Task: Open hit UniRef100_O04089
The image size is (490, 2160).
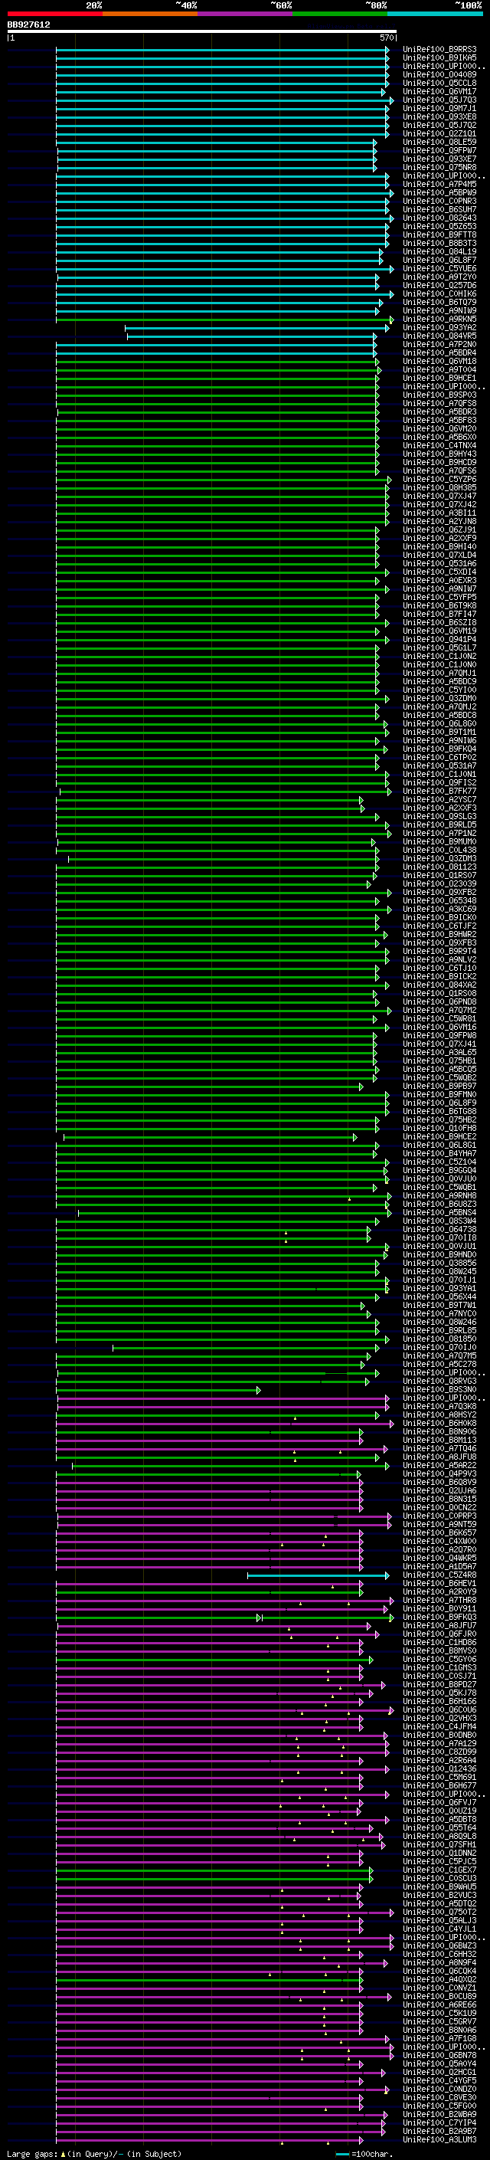Action: (439, 74)
